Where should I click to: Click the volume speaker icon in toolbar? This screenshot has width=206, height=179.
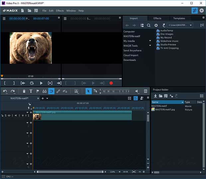click(x=137, y=91)
